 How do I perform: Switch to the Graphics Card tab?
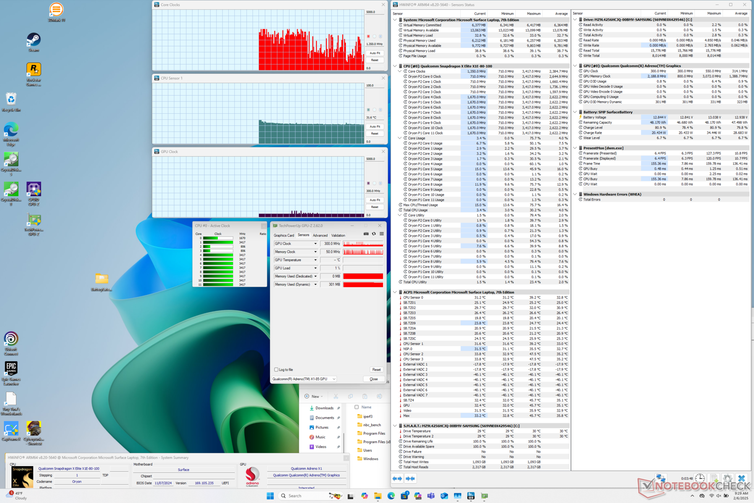(284, 236)
